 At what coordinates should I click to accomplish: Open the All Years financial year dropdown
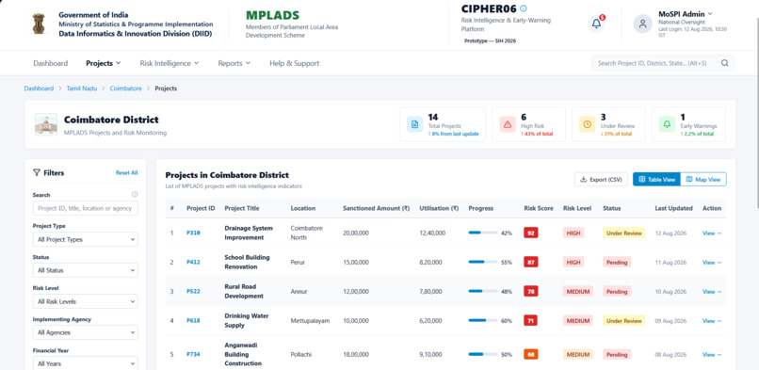pos(85,363)
